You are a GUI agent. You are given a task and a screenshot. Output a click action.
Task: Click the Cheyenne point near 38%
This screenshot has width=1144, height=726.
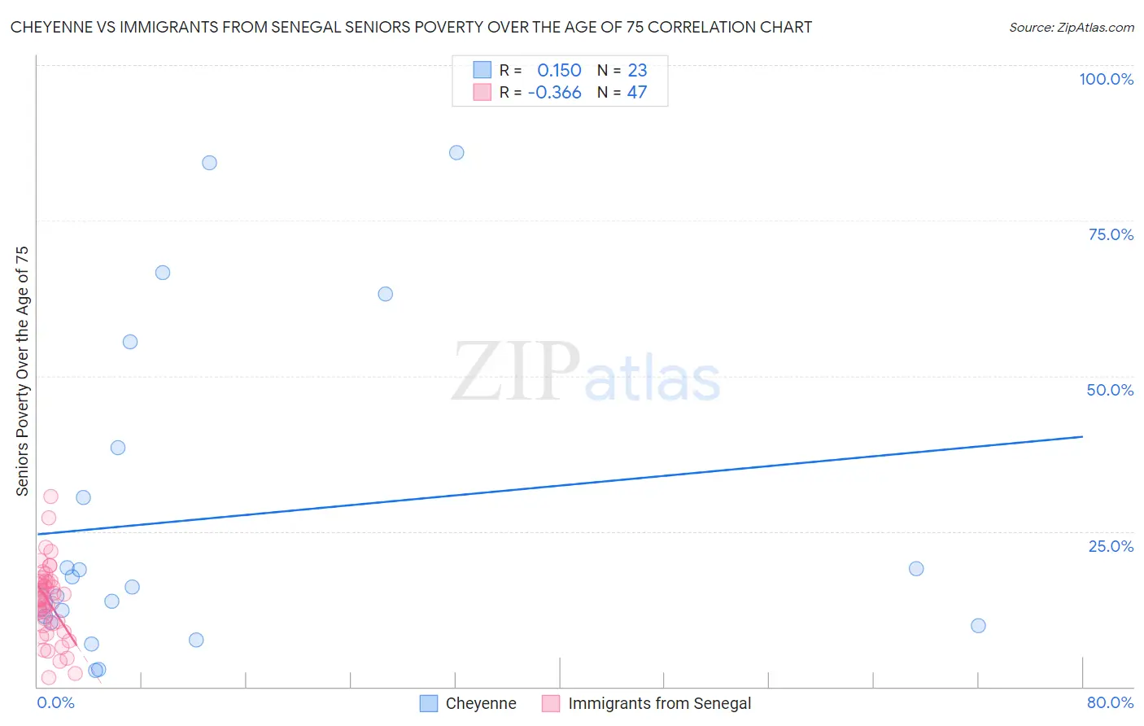pos(118,448)
